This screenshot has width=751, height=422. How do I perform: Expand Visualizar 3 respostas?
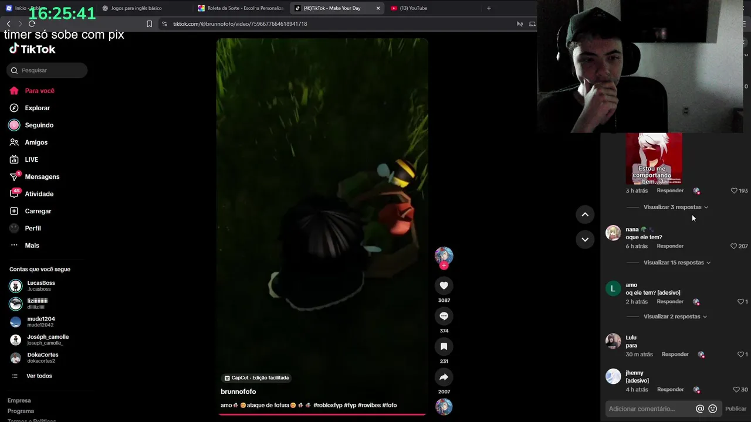pos(675,207)
